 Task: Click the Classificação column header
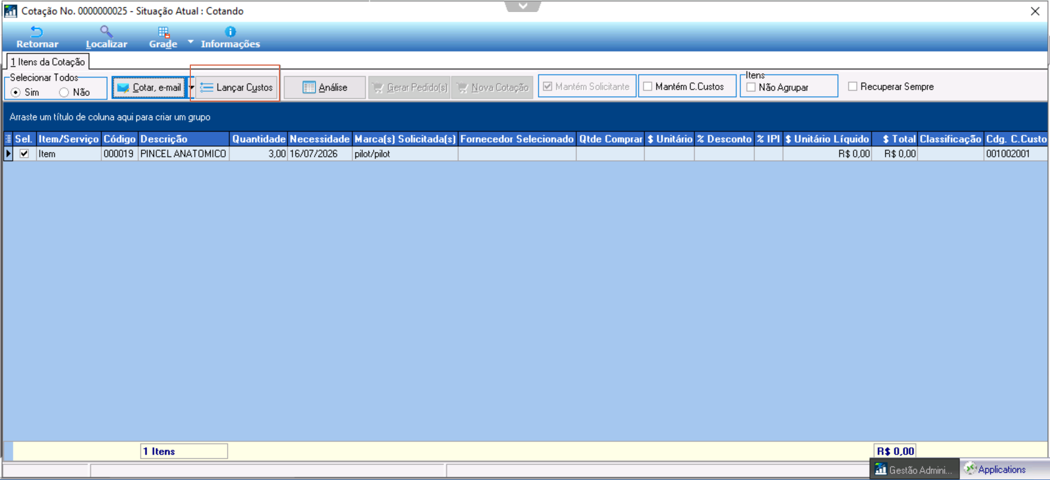[950, 139]
